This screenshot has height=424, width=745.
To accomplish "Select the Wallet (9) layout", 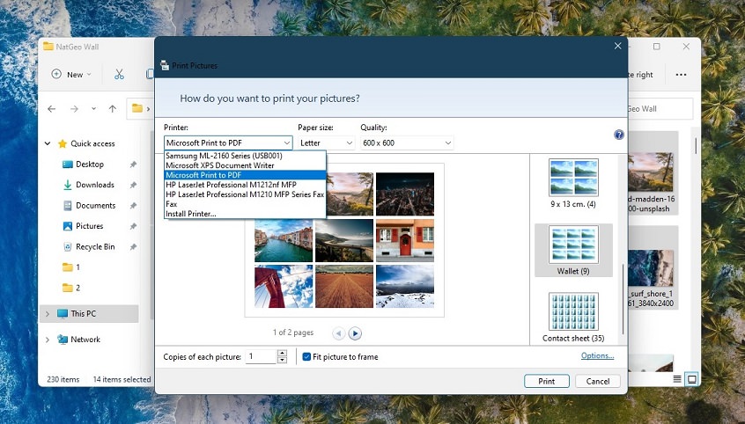I will 573,250.
